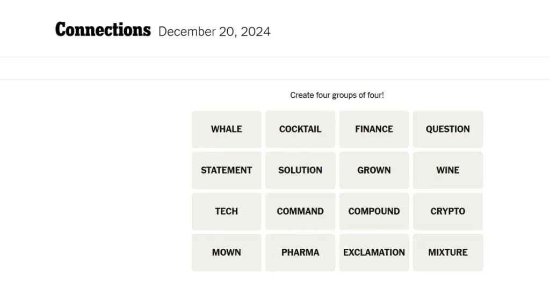Choose the EXCLAMATION tile
The width and height of the screenshot is (550, 281).
(x=374, y=253)
